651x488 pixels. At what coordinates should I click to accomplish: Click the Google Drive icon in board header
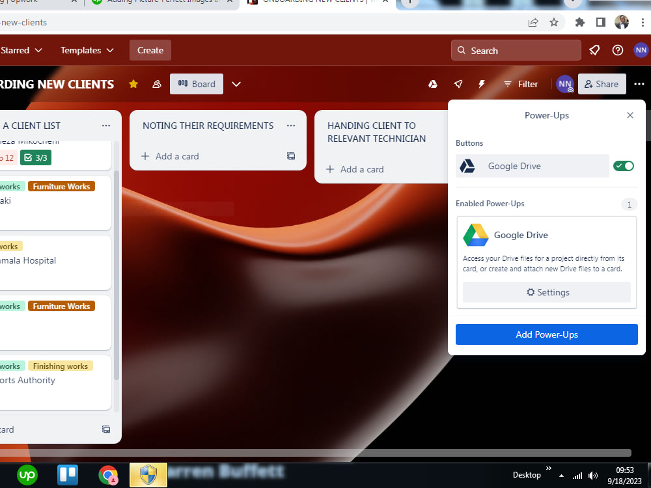point(433,84)
